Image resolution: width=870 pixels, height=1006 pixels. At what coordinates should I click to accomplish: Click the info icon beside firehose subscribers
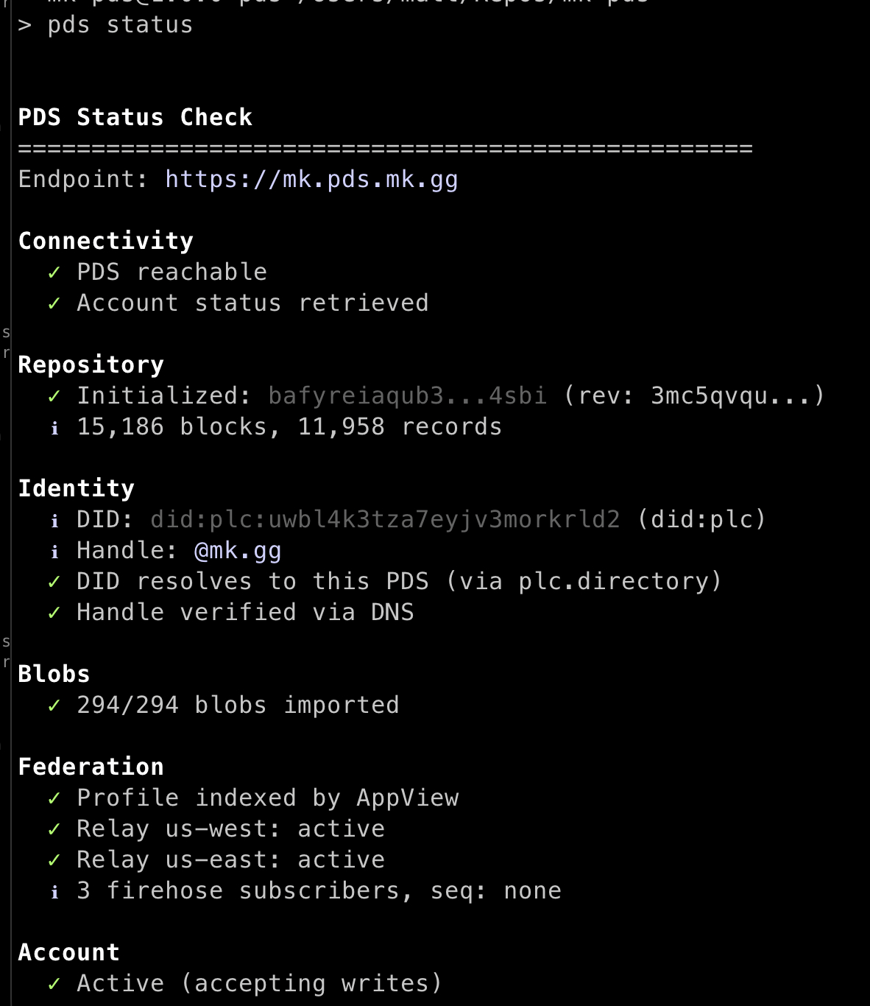(x=54, y=892)
